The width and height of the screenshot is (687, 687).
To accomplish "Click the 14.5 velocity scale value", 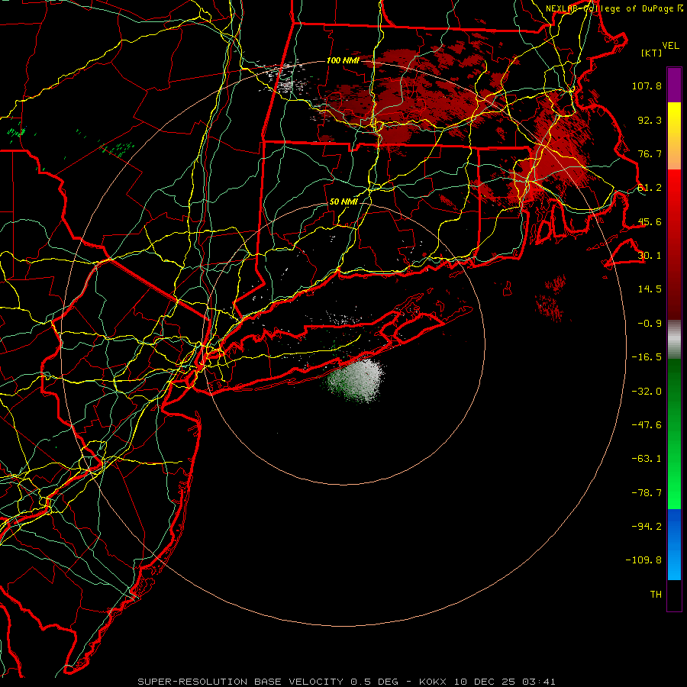I will click(650, 289).
